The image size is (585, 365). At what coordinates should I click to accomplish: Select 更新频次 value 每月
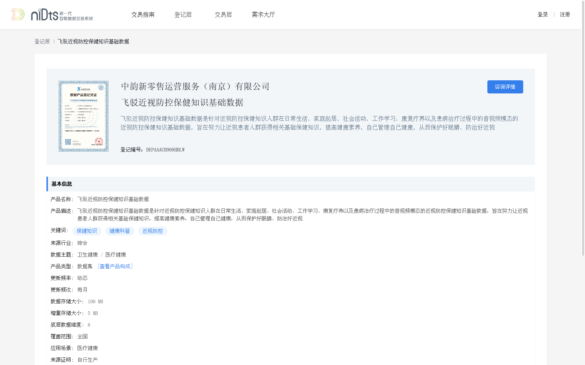(82, 290)
